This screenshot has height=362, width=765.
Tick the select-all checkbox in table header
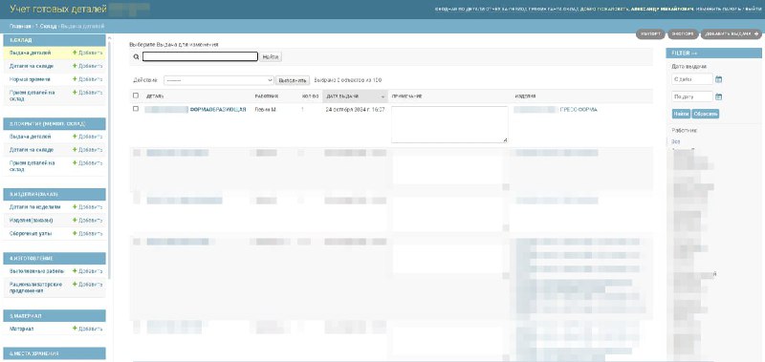136,96
